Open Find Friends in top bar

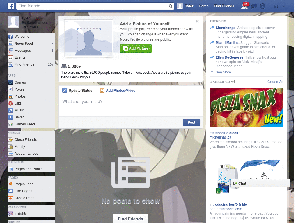[x=224, y=6]
